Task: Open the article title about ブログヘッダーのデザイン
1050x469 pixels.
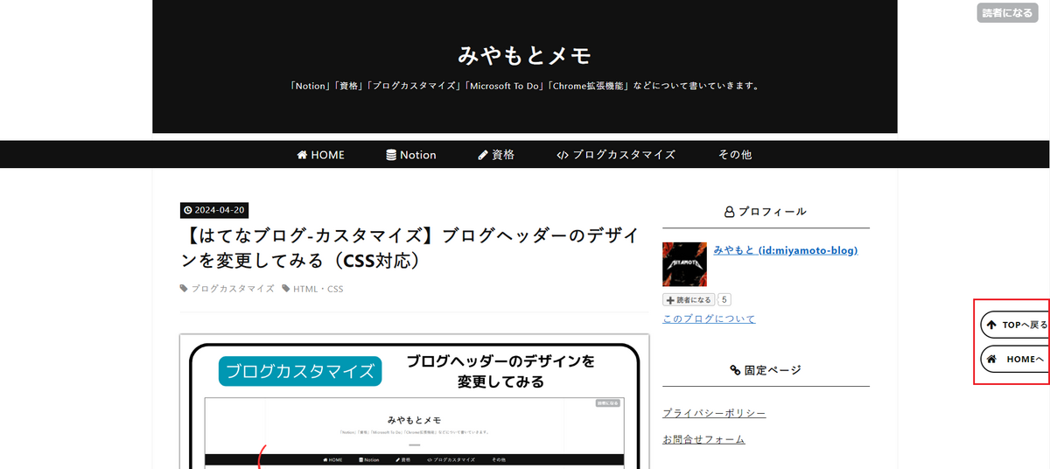Action: [411, 248]
